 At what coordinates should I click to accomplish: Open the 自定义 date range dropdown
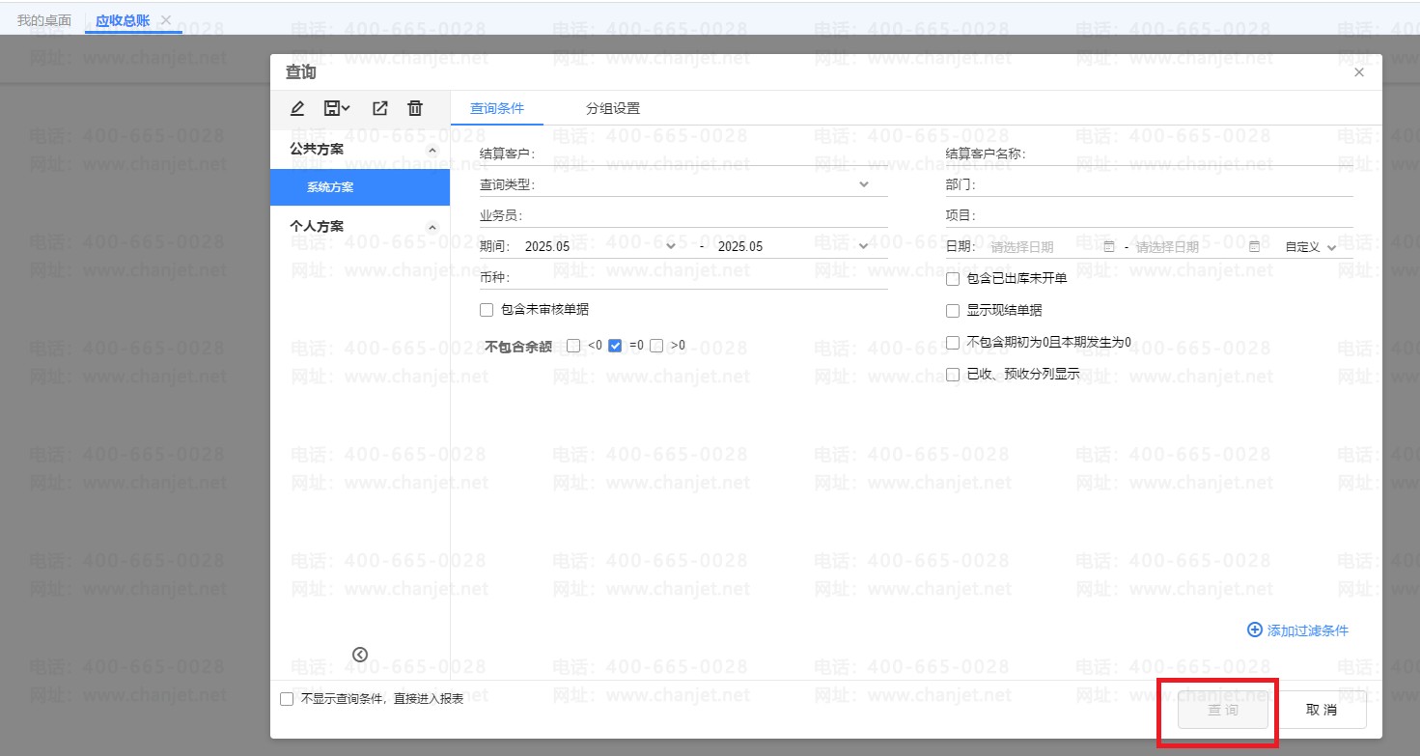(1310, 247)
